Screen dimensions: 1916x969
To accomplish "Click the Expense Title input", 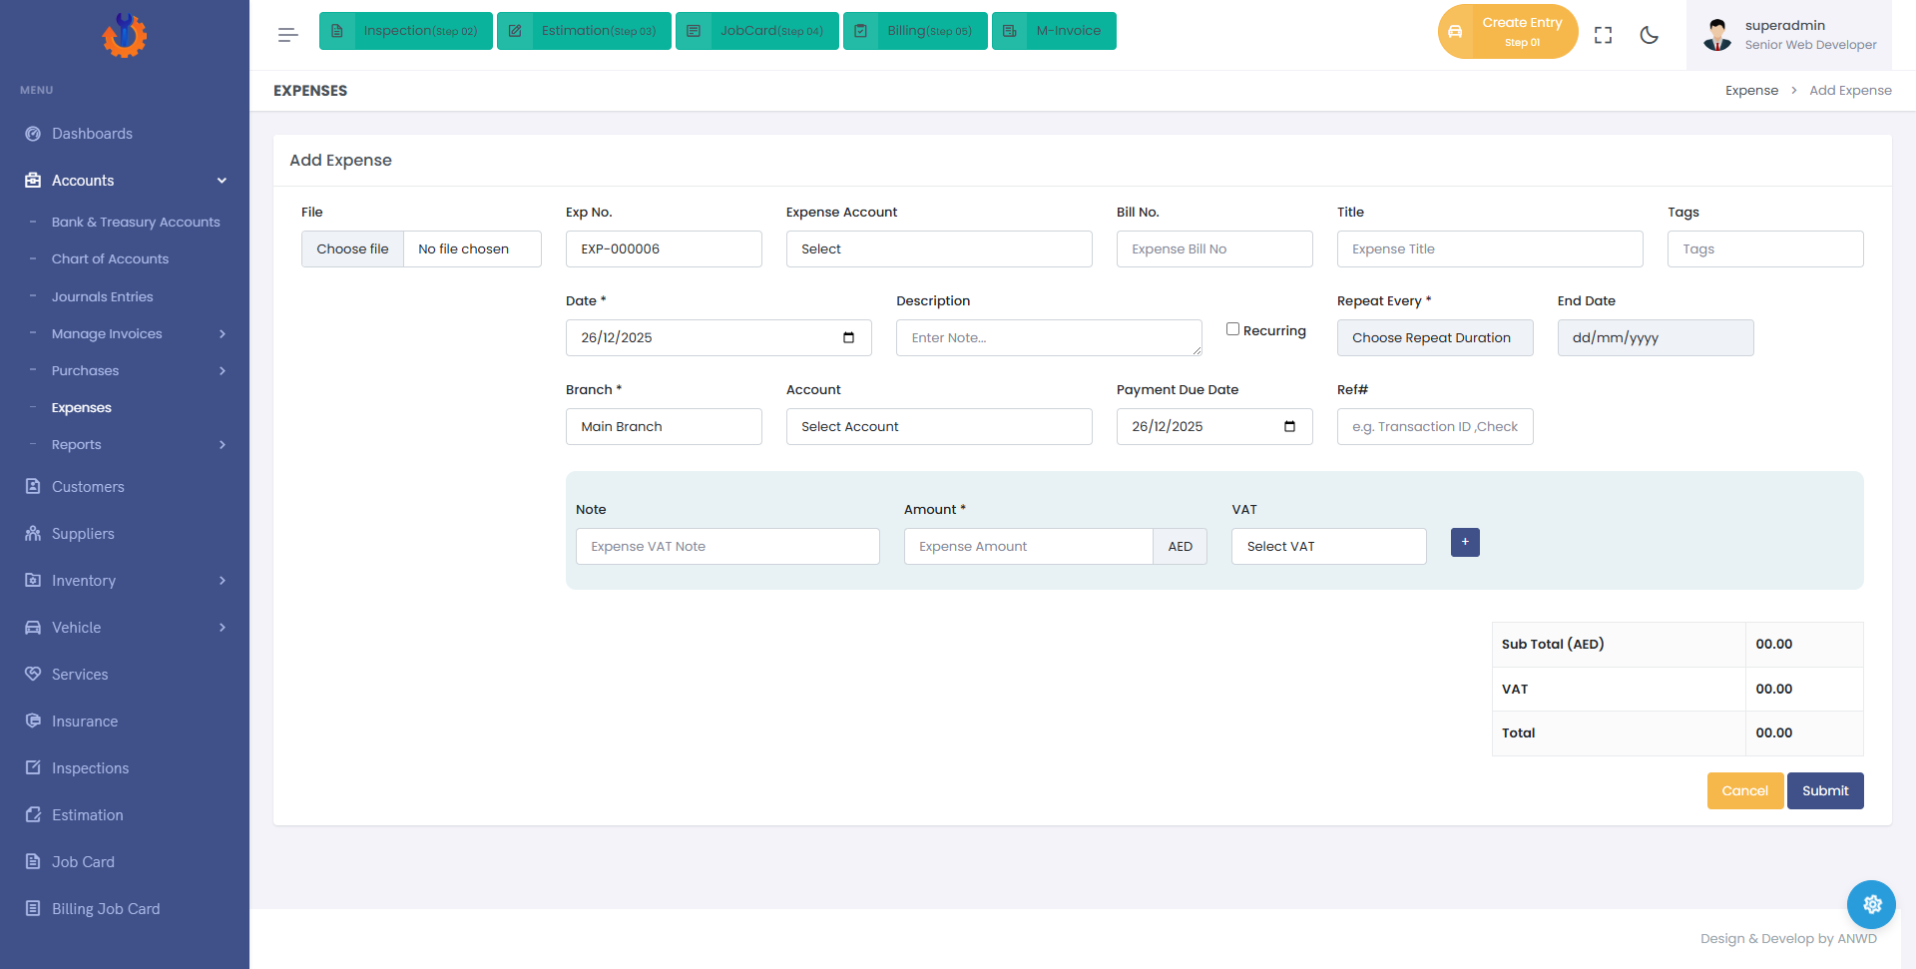I will (x=1490, y=248).
